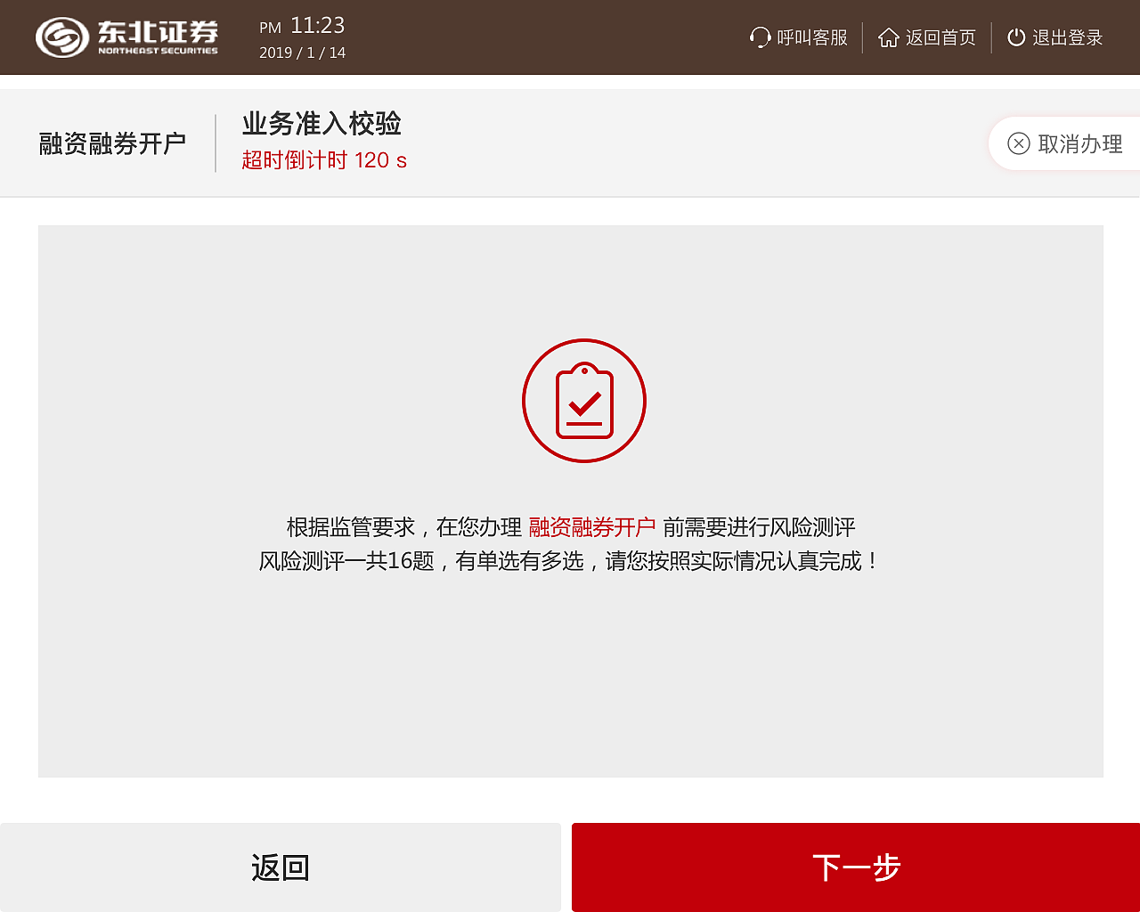The image size is (1140, 912).
Task: Click the power icon beside 退出登录
Action: [x=1016, y=37]
